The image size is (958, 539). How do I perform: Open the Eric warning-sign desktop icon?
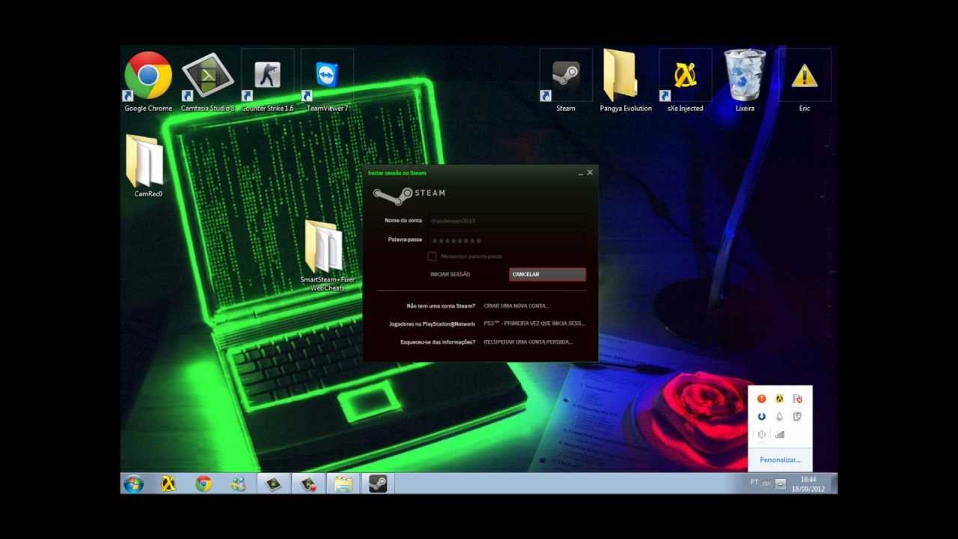coord(805,81)
